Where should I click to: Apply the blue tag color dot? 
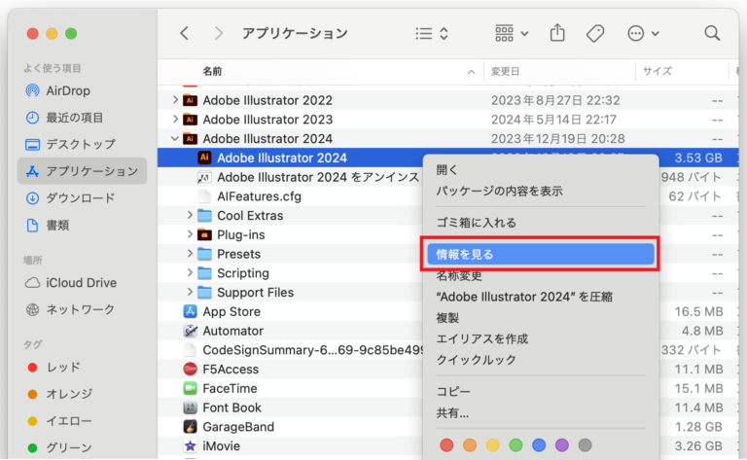point(539,445)
